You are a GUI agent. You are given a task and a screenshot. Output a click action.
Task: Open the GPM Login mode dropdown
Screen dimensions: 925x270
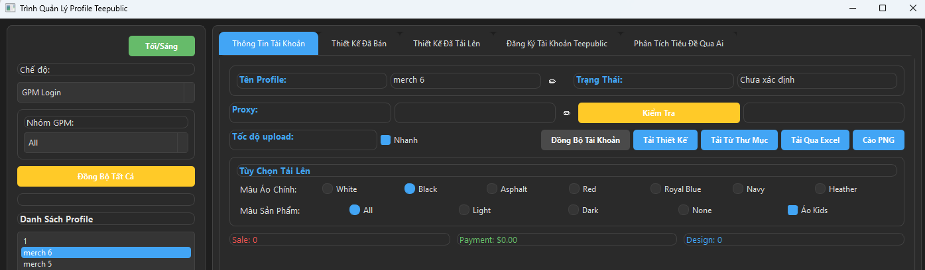click(188, 93)
